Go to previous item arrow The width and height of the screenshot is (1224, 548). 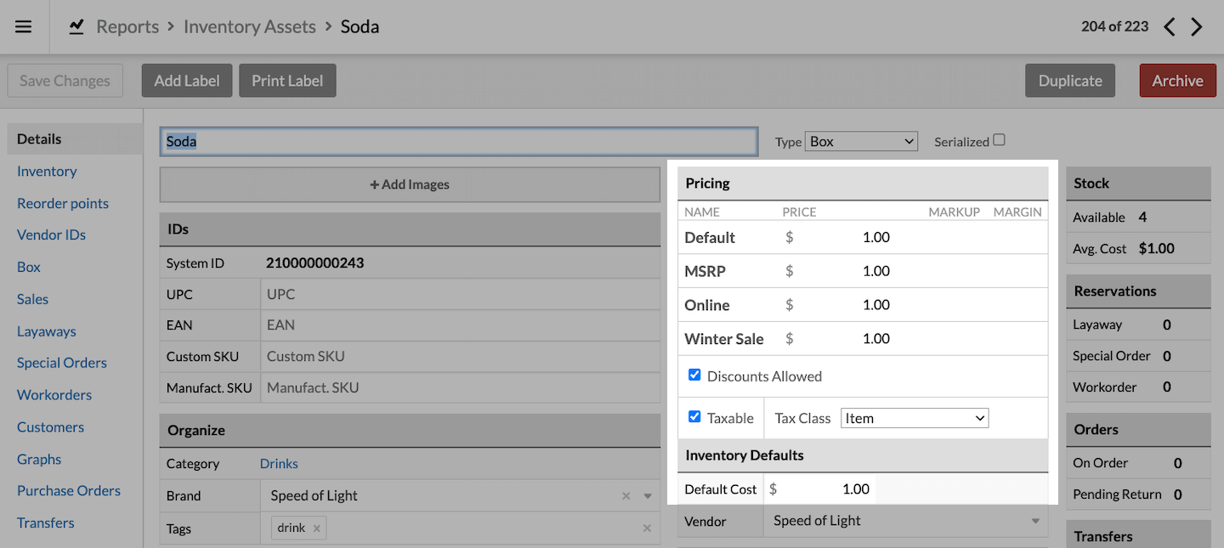1170,27
